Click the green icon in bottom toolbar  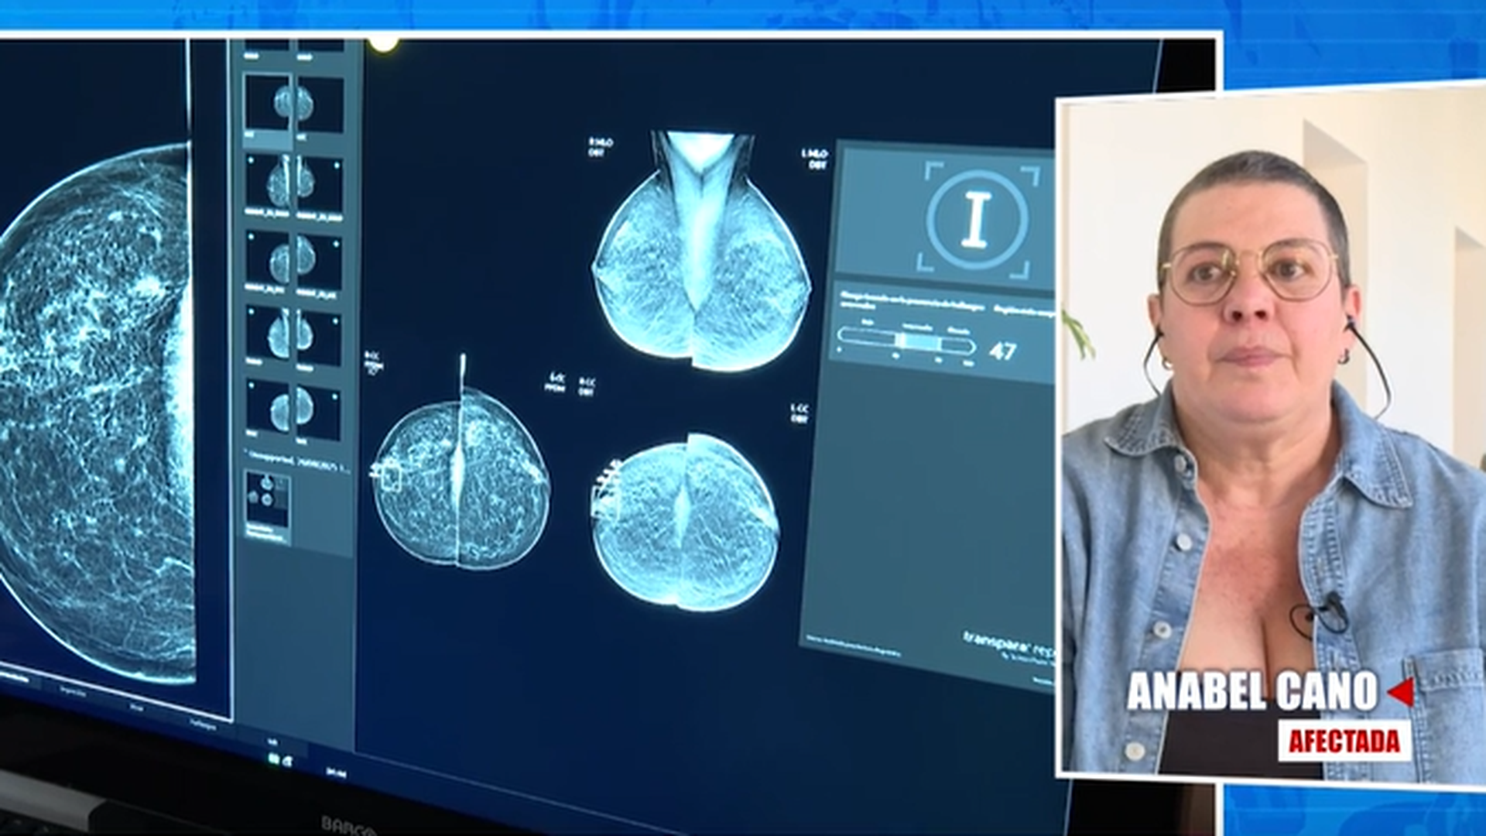point(274,760)
